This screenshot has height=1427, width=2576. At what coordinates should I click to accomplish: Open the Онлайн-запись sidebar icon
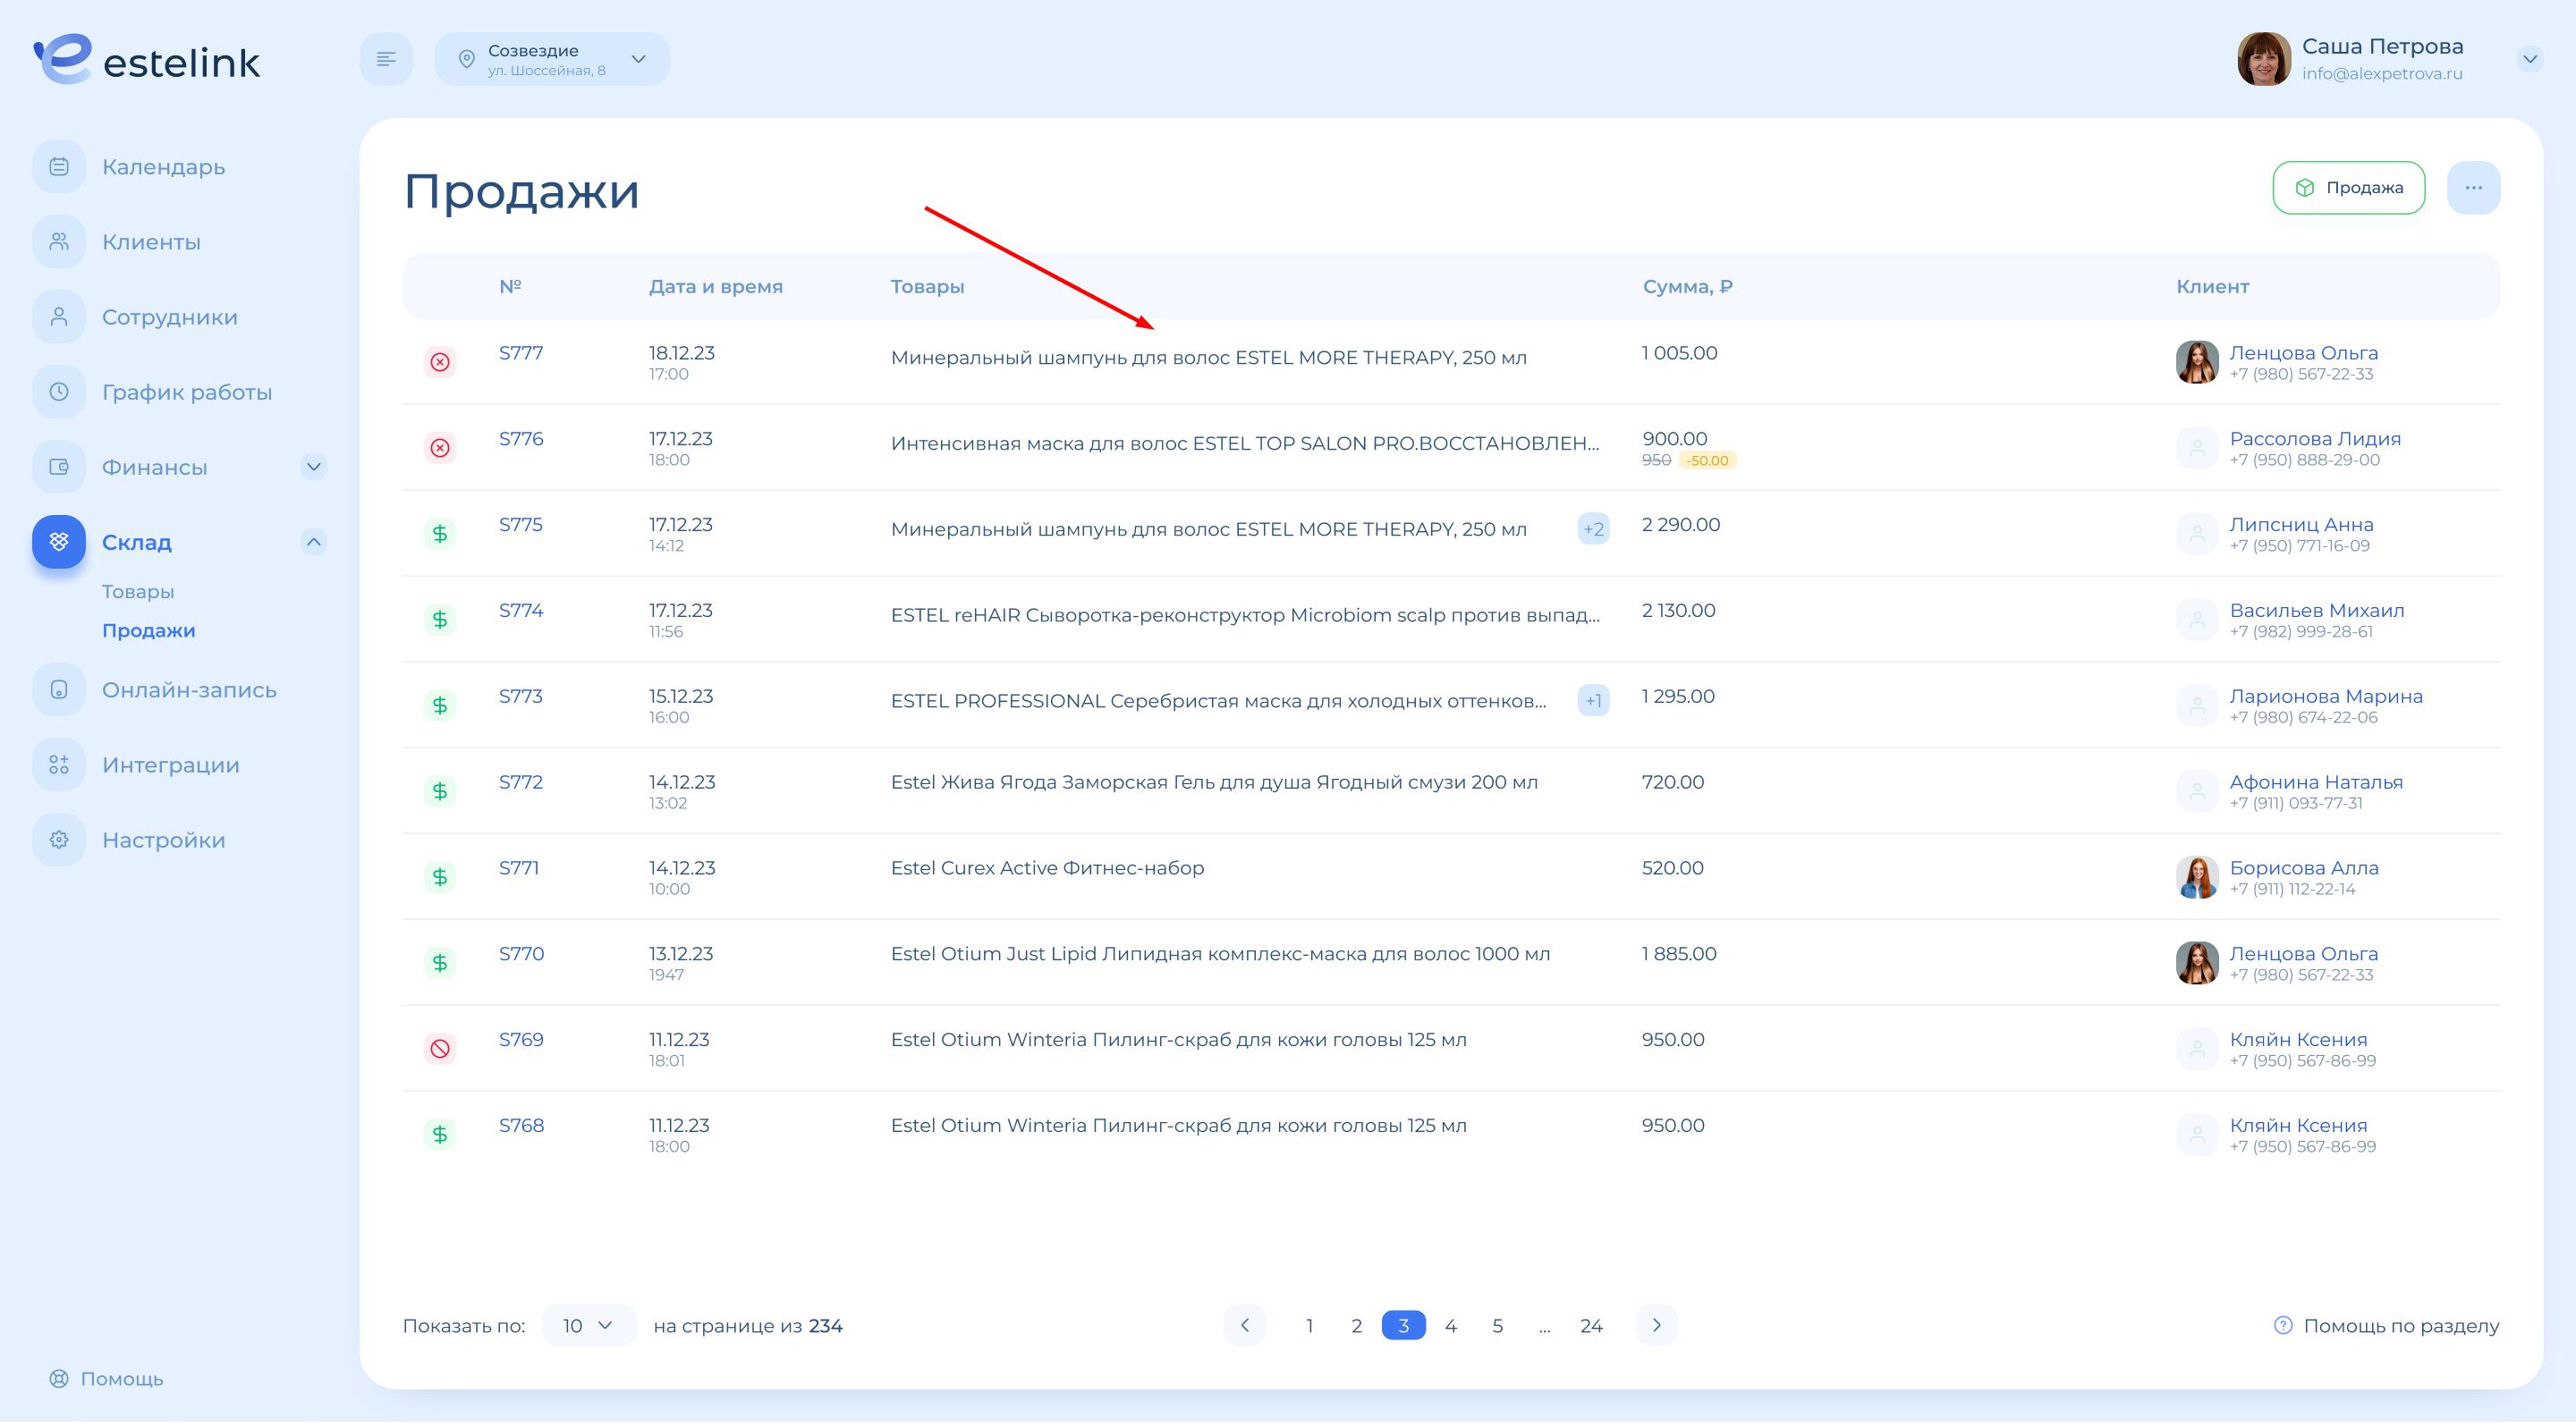(x=59, y=689)
